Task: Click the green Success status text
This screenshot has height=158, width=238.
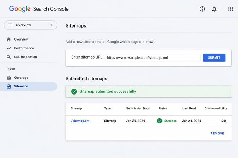Action: coord(170,121)
